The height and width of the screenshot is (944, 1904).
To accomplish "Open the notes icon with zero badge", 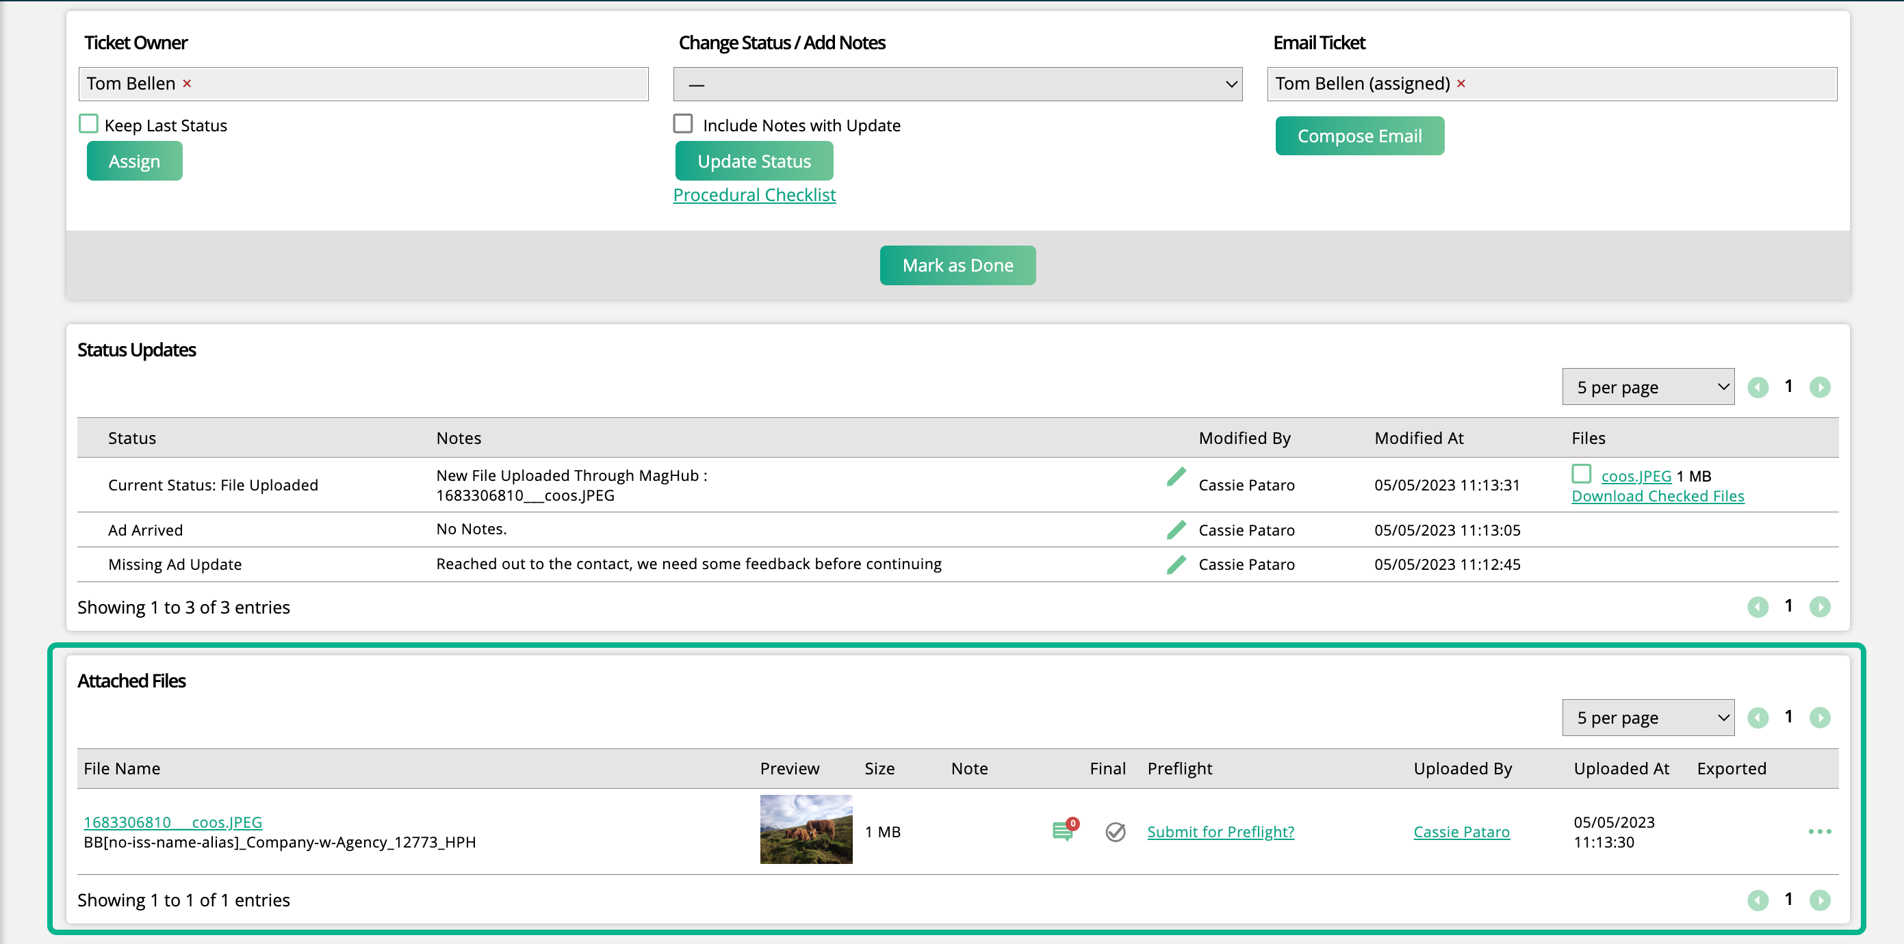I will click(1062, 831).
